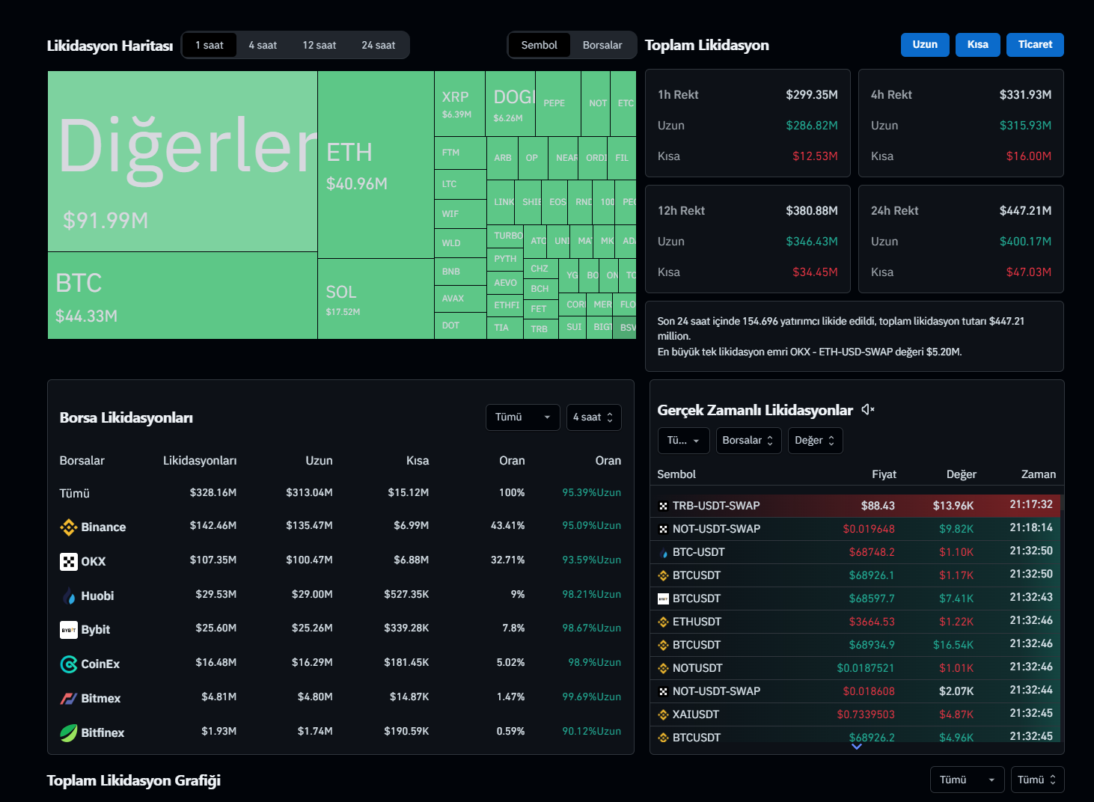Viewport: 1094px width, 802px height.
Task: Click the Bybit logo in the exchange table
Action: tap(69, 630)
